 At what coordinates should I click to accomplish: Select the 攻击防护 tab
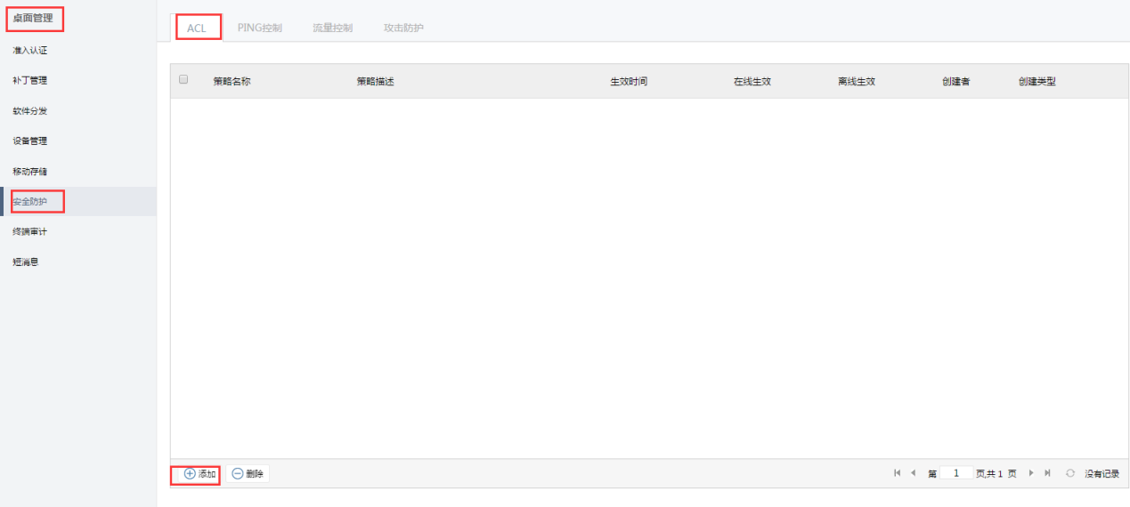(403, 28)
